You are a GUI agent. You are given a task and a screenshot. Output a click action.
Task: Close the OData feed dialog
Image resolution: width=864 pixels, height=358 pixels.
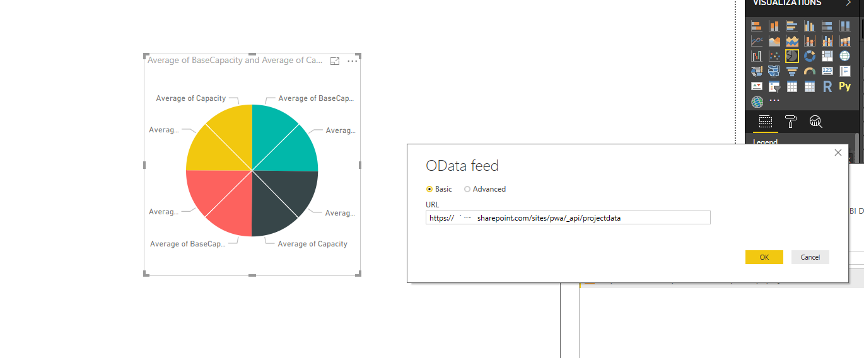click(838, 153)
